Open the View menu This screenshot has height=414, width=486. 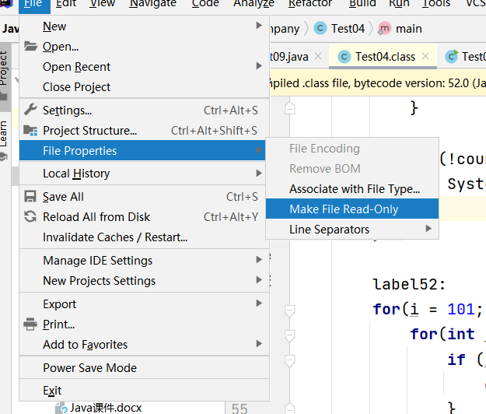tap(103, 4)
